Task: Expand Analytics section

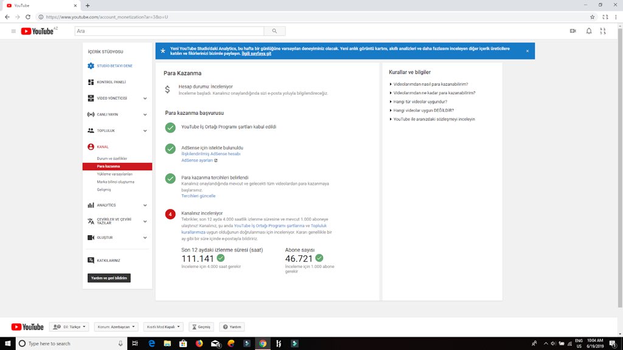Action: point(145,205)
